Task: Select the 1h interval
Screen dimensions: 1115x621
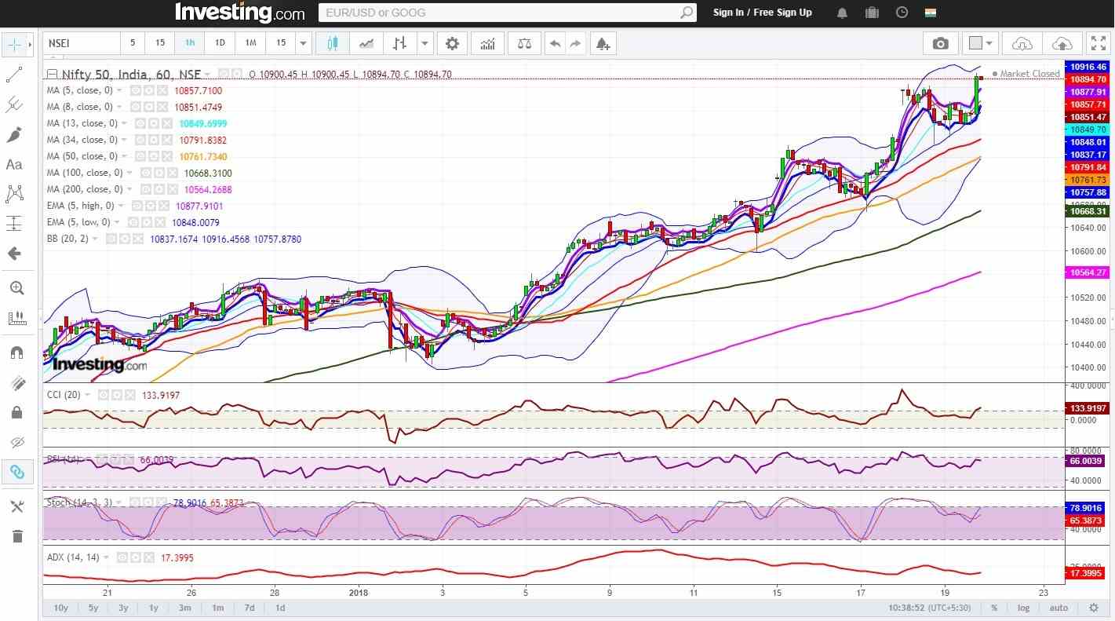Action: point(190,44)
